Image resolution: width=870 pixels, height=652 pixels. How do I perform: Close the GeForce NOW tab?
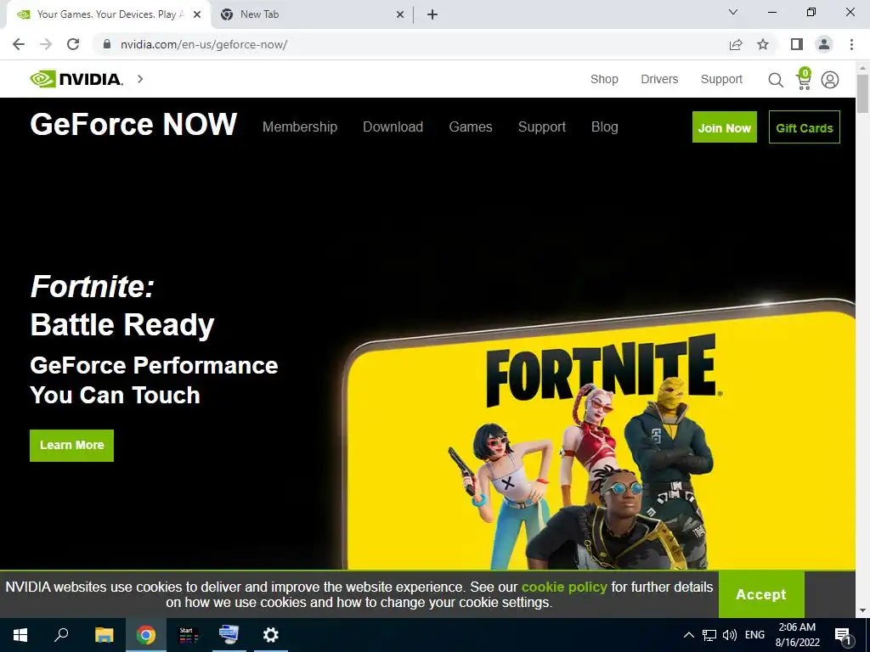[197, 14]
